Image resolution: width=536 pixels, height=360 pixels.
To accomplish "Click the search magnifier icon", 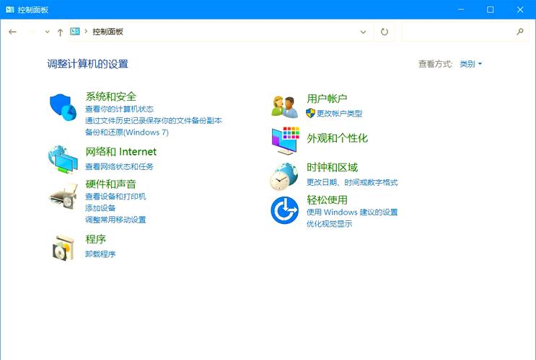I will tap(520, 32).
